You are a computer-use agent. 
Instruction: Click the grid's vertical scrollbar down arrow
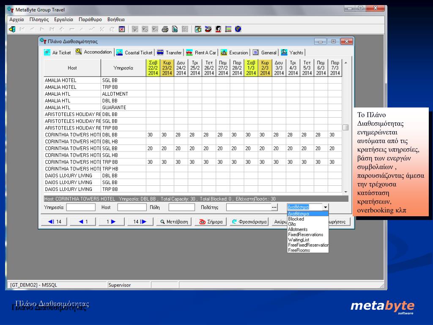coord(345,192)
